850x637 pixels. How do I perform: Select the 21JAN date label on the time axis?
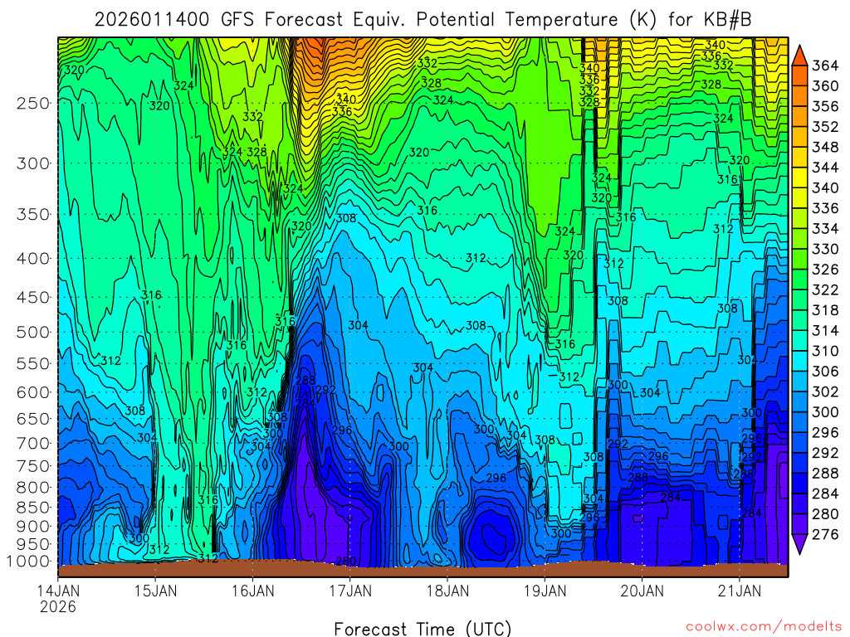coord(740,591)
